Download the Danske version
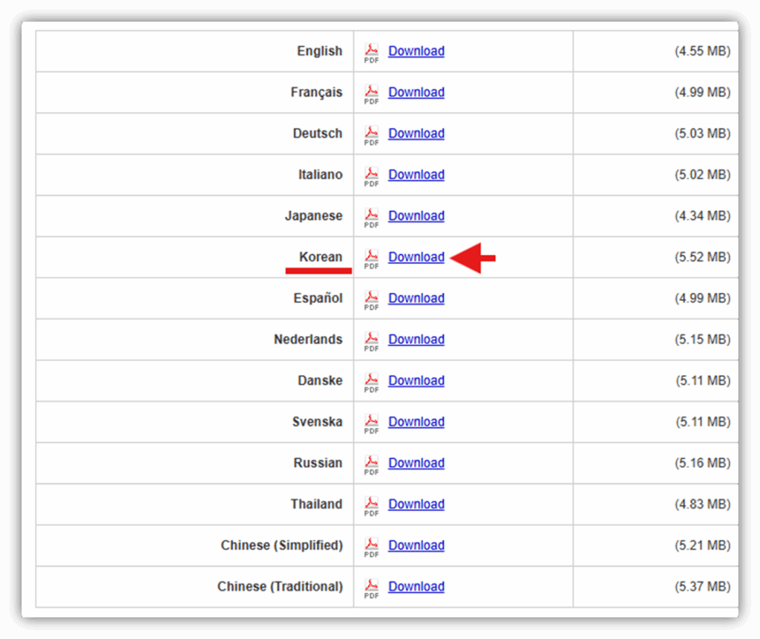 [x=416, y=380]
